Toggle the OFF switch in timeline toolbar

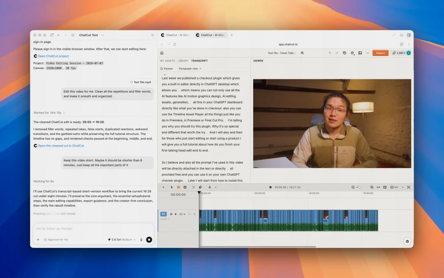click(394, 187)
